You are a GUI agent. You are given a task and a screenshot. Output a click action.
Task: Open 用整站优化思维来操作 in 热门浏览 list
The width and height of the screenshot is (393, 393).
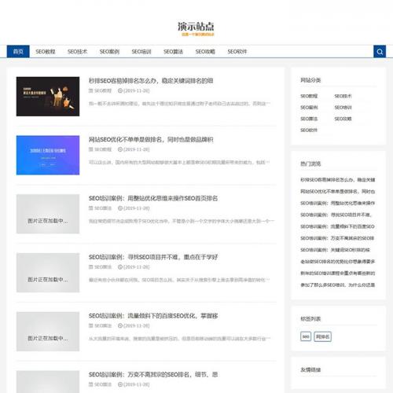coord(337,203)
